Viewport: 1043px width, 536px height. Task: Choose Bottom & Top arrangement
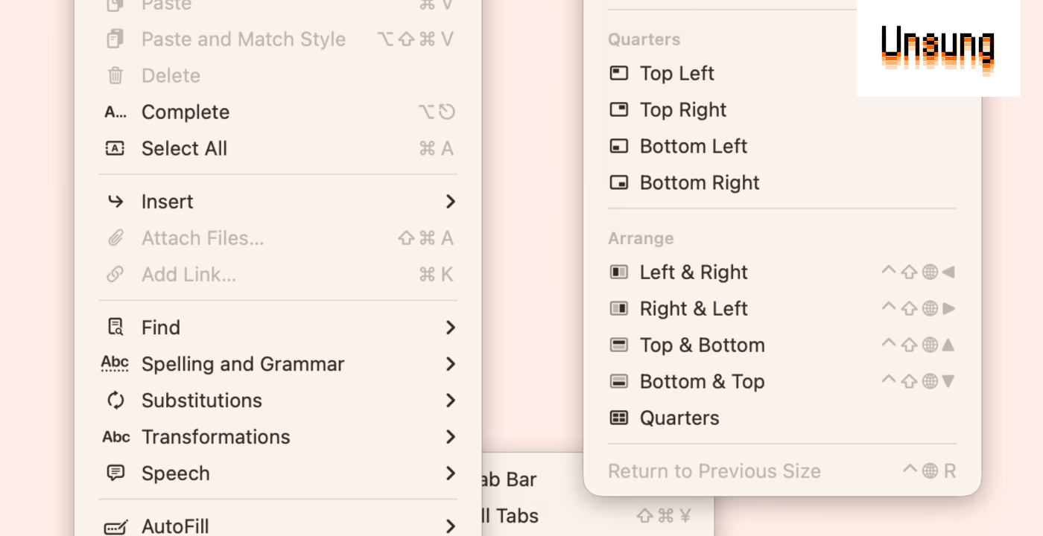coord(702,382)
